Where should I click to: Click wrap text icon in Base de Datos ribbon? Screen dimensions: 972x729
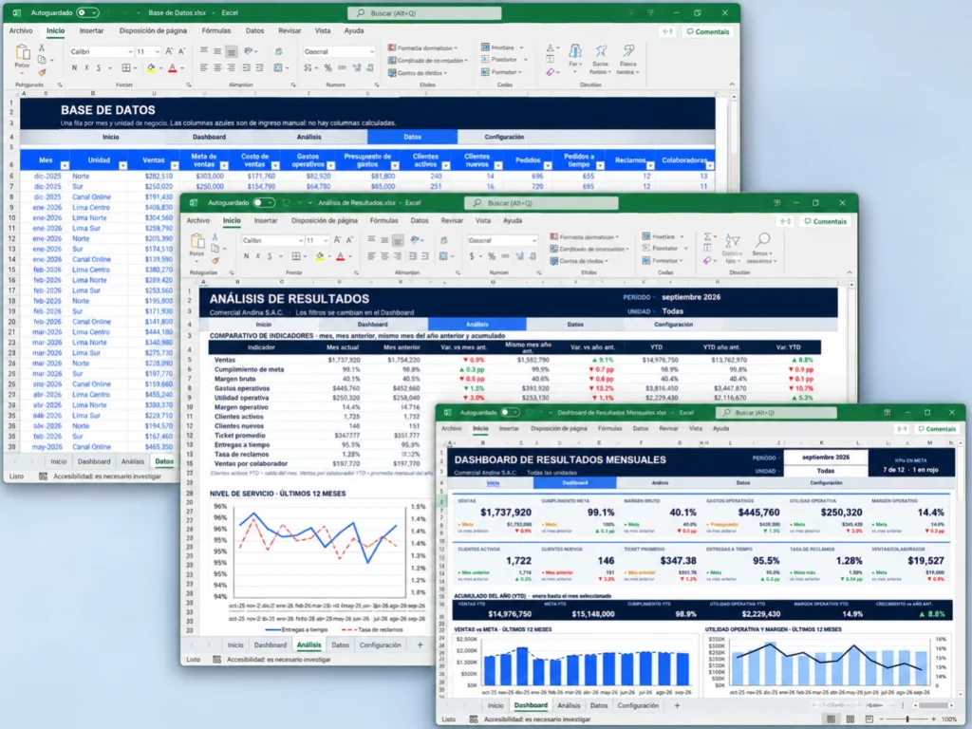coord(278,51)
